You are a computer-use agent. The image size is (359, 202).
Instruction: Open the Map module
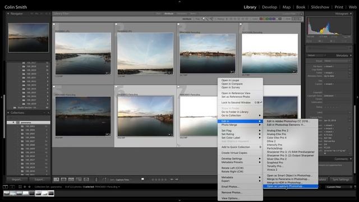[x=287, y=7]
